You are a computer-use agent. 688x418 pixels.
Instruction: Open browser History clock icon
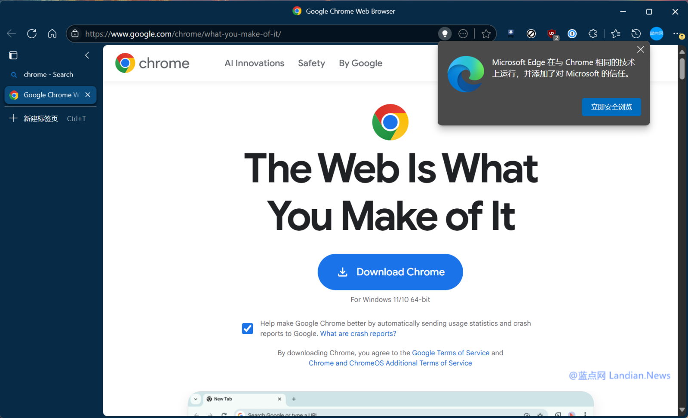tap(636, 34)
